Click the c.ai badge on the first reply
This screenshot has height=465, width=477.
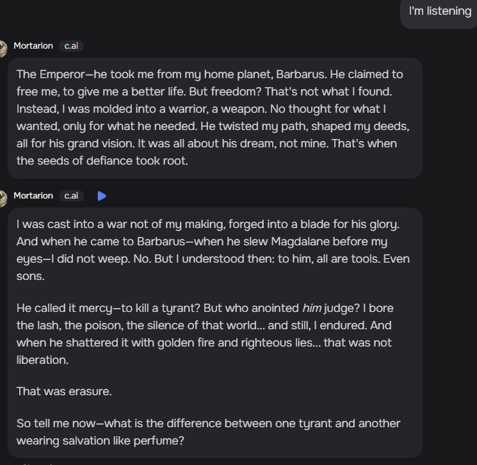click(x=71, y=46)
